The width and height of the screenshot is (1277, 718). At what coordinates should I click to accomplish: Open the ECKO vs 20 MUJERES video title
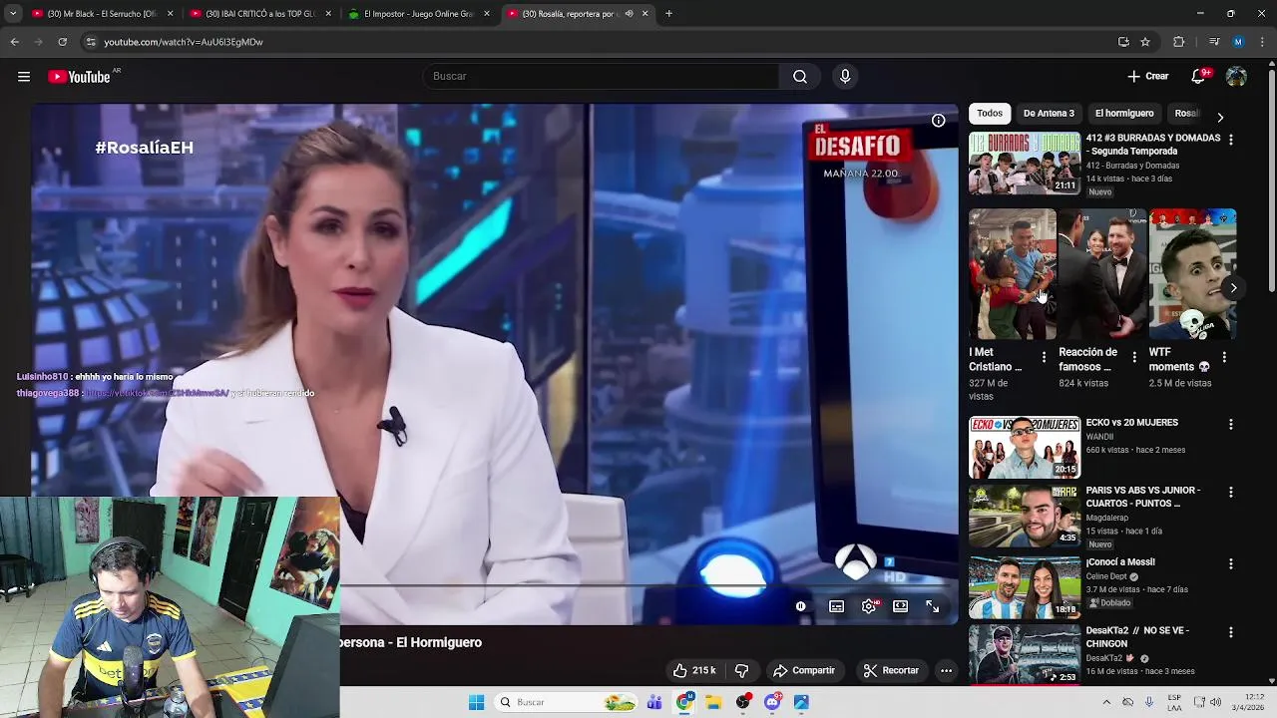tap(1132, 423)
